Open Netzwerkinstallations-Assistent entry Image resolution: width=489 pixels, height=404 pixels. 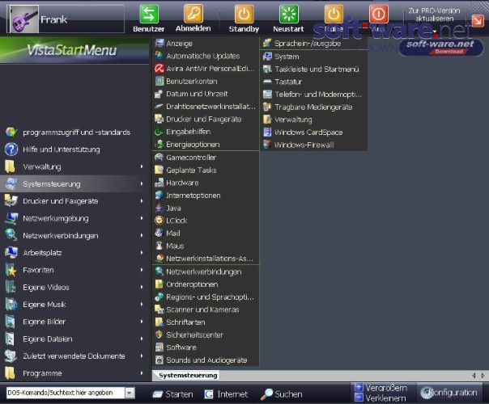[206, 259]
